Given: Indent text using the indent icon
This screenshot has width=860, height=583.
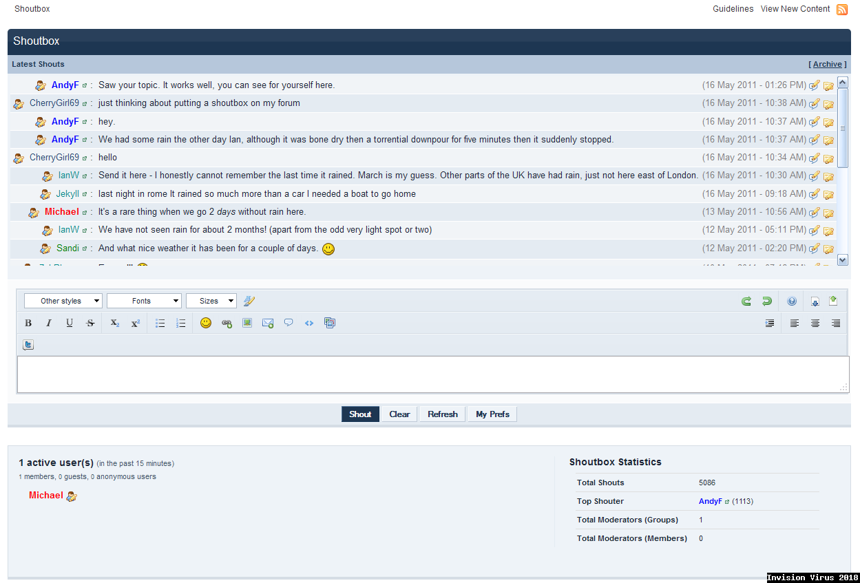Looking at the screenshot, I should pos(770,323).
